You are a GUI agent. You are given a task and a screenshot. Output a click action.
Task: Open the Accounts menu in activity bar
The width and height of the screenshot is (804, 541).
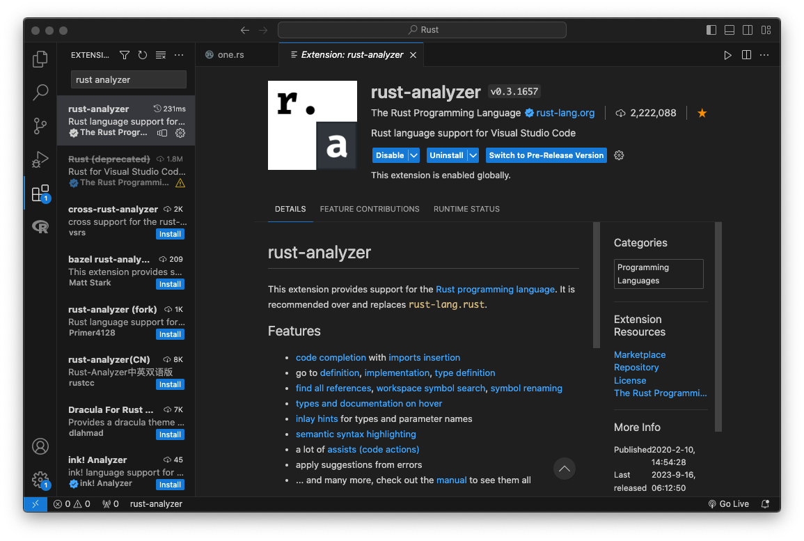pos(40,446)
